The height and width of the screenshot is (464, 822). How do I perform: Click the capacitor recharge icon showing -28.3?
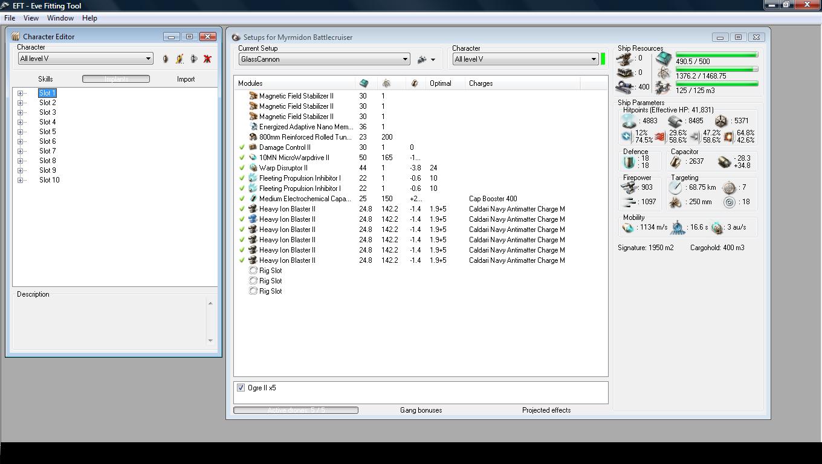tap(724, 161)
